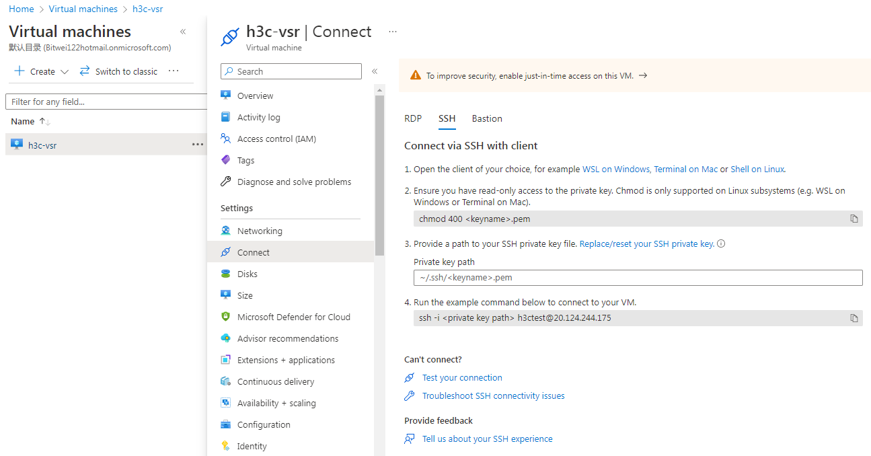
Task: Open the Shell on Linux link
Action: pyautogui.click(x=757, y=169)
